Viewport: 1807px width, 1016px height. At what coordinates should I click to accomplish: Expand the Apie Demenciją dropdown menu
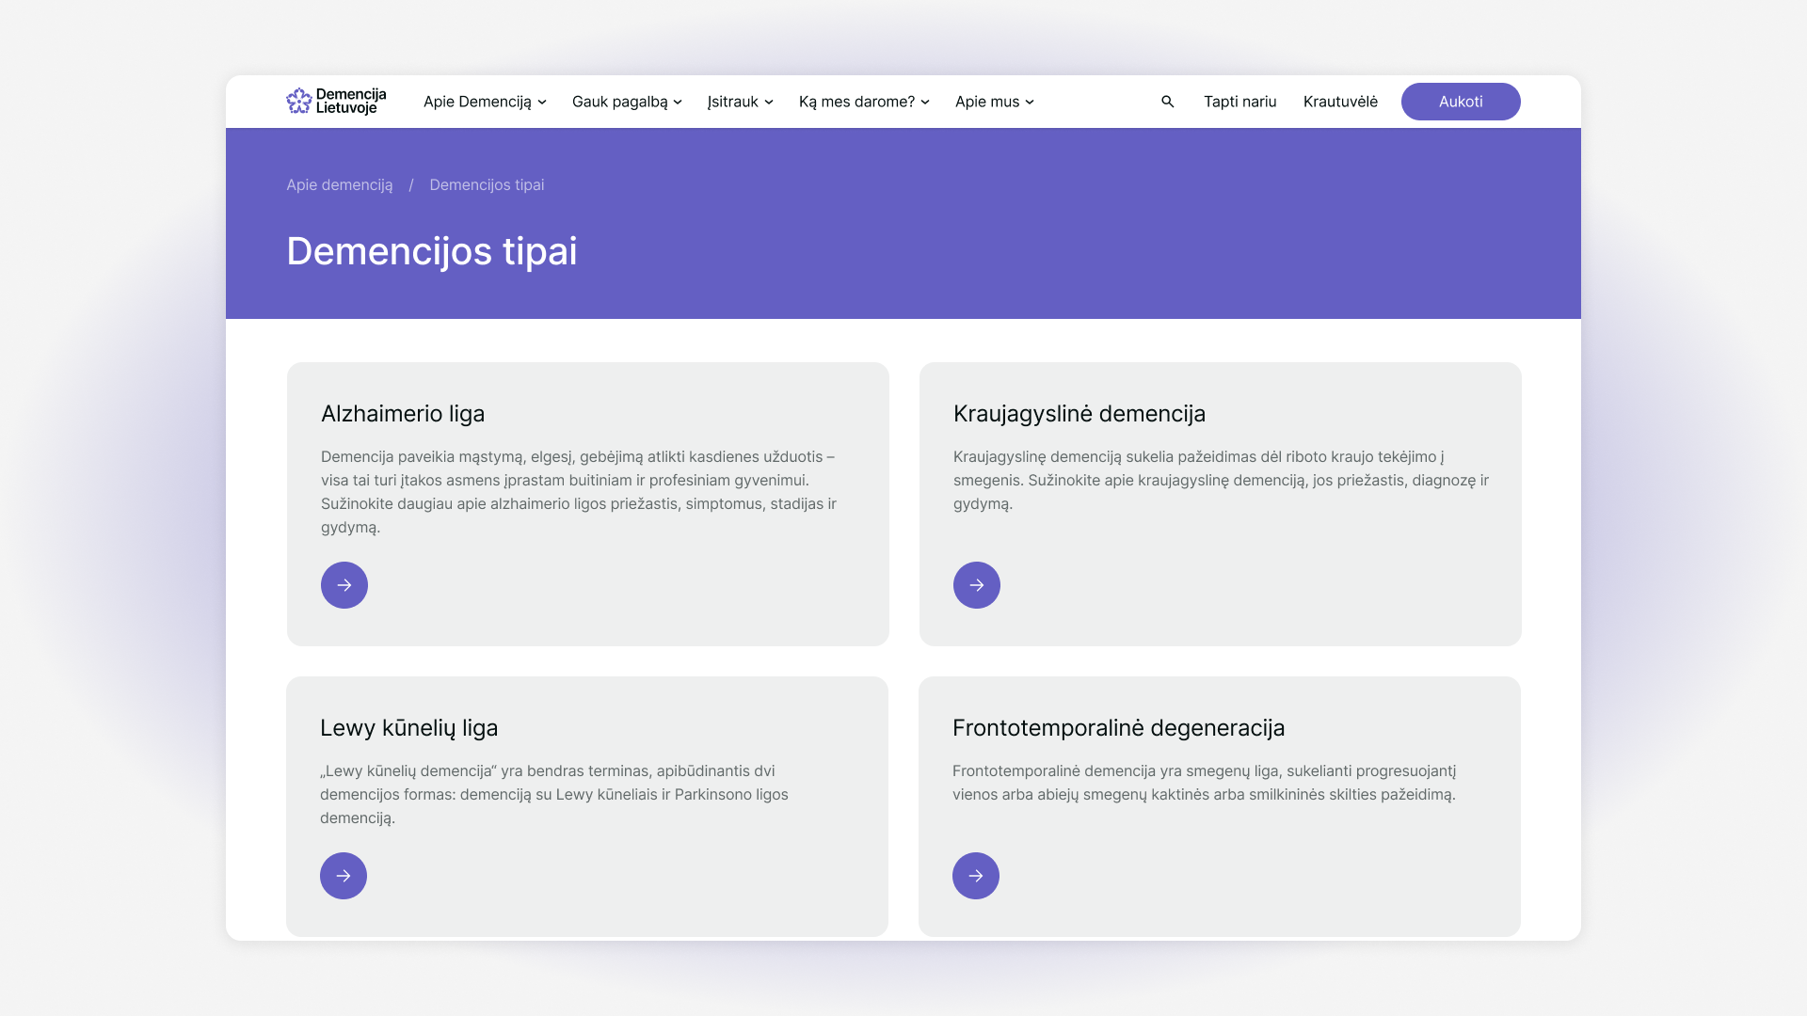coord(484,102)
